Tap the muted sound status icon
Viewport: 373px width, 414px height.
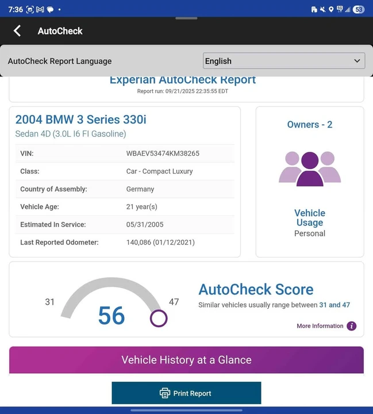(x=322, y=10)
